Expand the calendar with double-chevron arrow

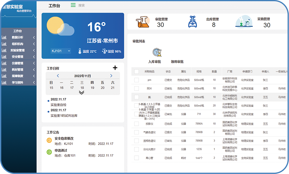[x=82, y=93]
